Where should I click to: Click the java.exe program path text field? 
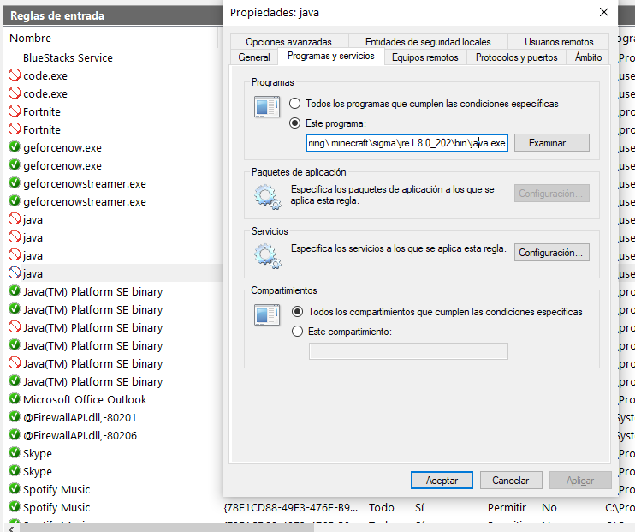[407, 143]
